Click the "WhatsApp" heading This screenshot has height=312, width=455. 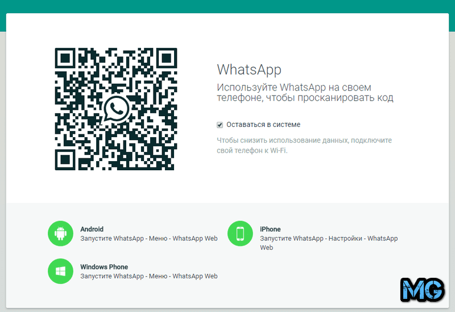pos(249,69)
